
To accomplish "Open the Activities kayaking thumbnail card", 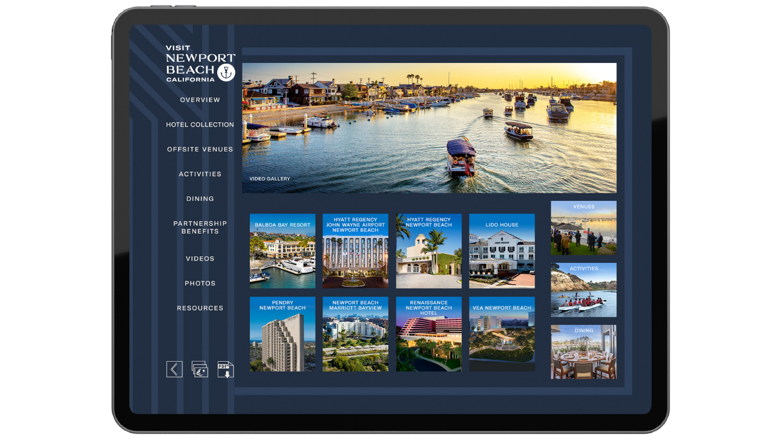I will tap(584, 290).
